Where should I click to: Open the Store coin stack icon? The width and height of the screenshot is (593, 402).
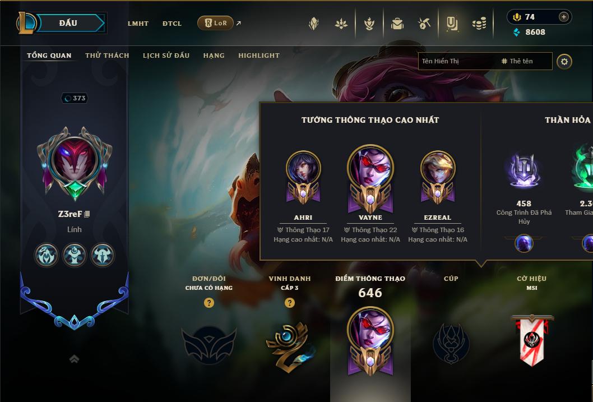[x=479, y=24]
